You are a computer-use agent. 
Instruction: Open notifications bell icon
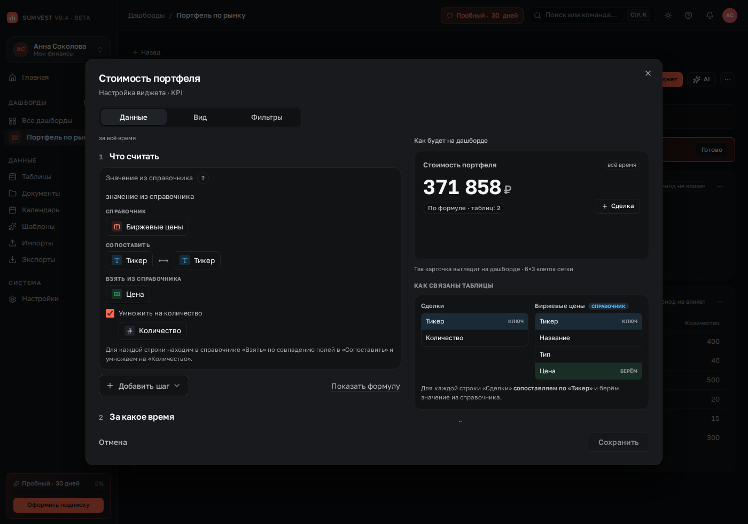[710, 16]
